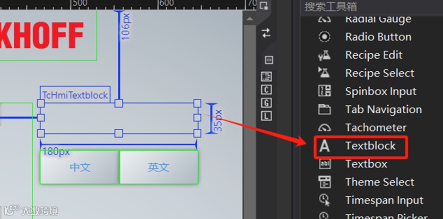Image resolution: width=443 pixels, height=219 pixels.
Task: Click the Tachometer gauge icon
Action: click(x=324, y=127)
